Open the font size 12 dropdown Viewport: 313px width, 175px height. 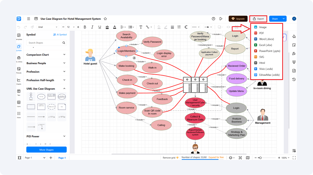71,27
